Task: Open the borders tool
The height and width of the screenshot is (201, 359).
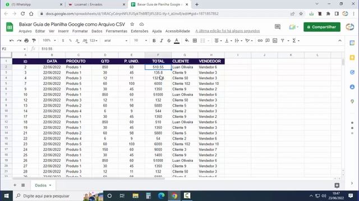Action: pyautogui.click(x=195, y=41)
